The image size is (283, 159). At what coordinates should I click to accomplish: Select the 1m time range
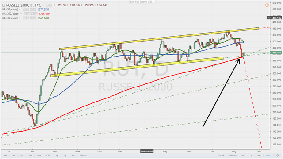(x=22, y=155)
